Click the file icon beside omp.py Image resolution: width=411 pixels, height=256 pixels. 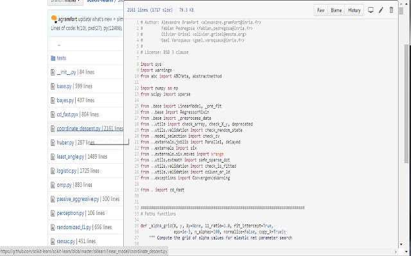(x=53, y=185)
